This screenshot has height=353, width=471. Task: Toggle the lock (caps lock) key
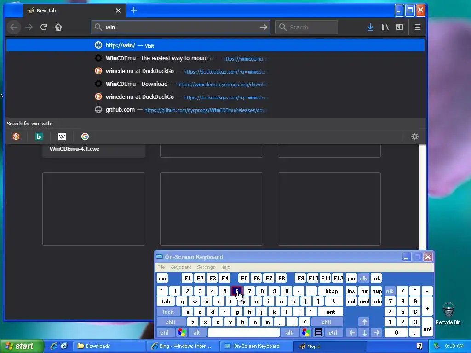tap(168, 312)
